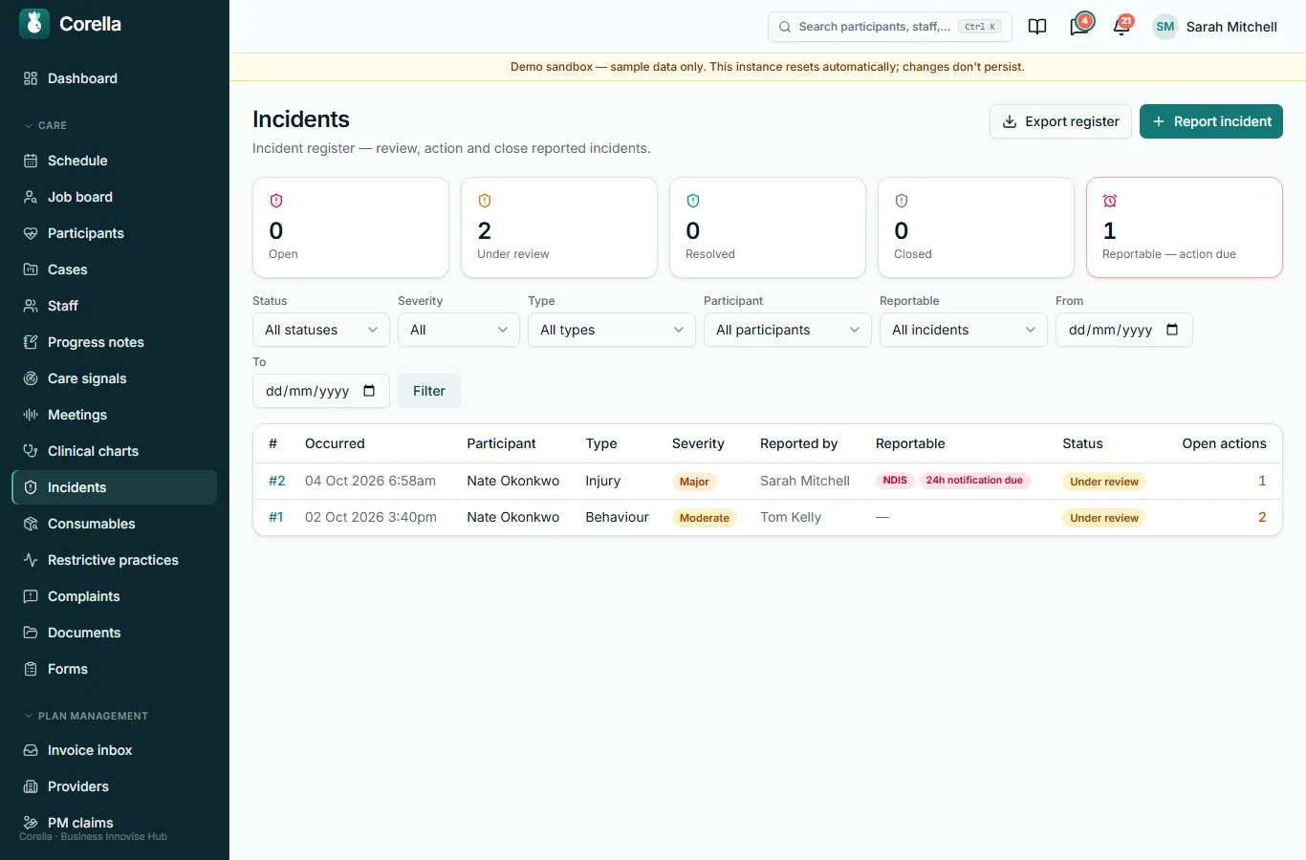Open the notifications bell icon
The width and height of the screenshot is (1306, 860).
point(1121,27)
